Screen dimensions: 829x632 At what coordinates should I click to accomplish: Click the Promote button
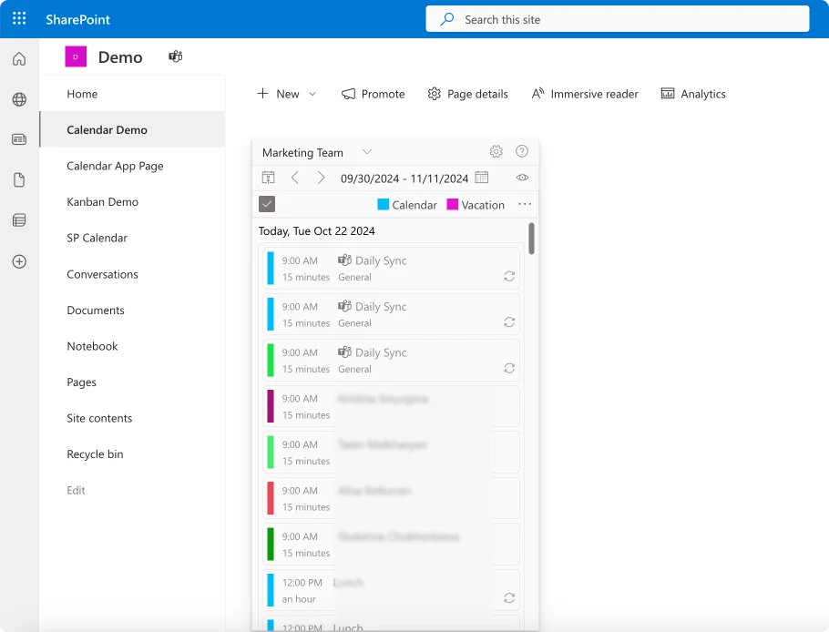(x=374, y=94)
